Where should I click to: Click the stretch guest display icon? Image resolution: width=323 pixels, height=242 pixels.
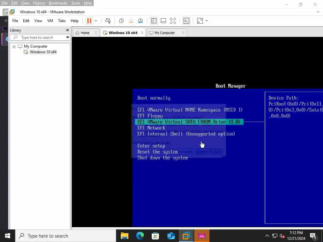click(200, 21)
